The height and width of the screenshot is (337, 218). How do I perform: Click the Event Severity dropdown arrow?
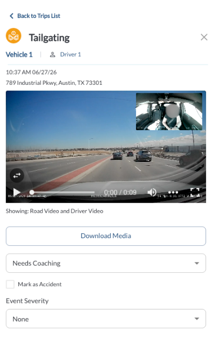[197, 319]
